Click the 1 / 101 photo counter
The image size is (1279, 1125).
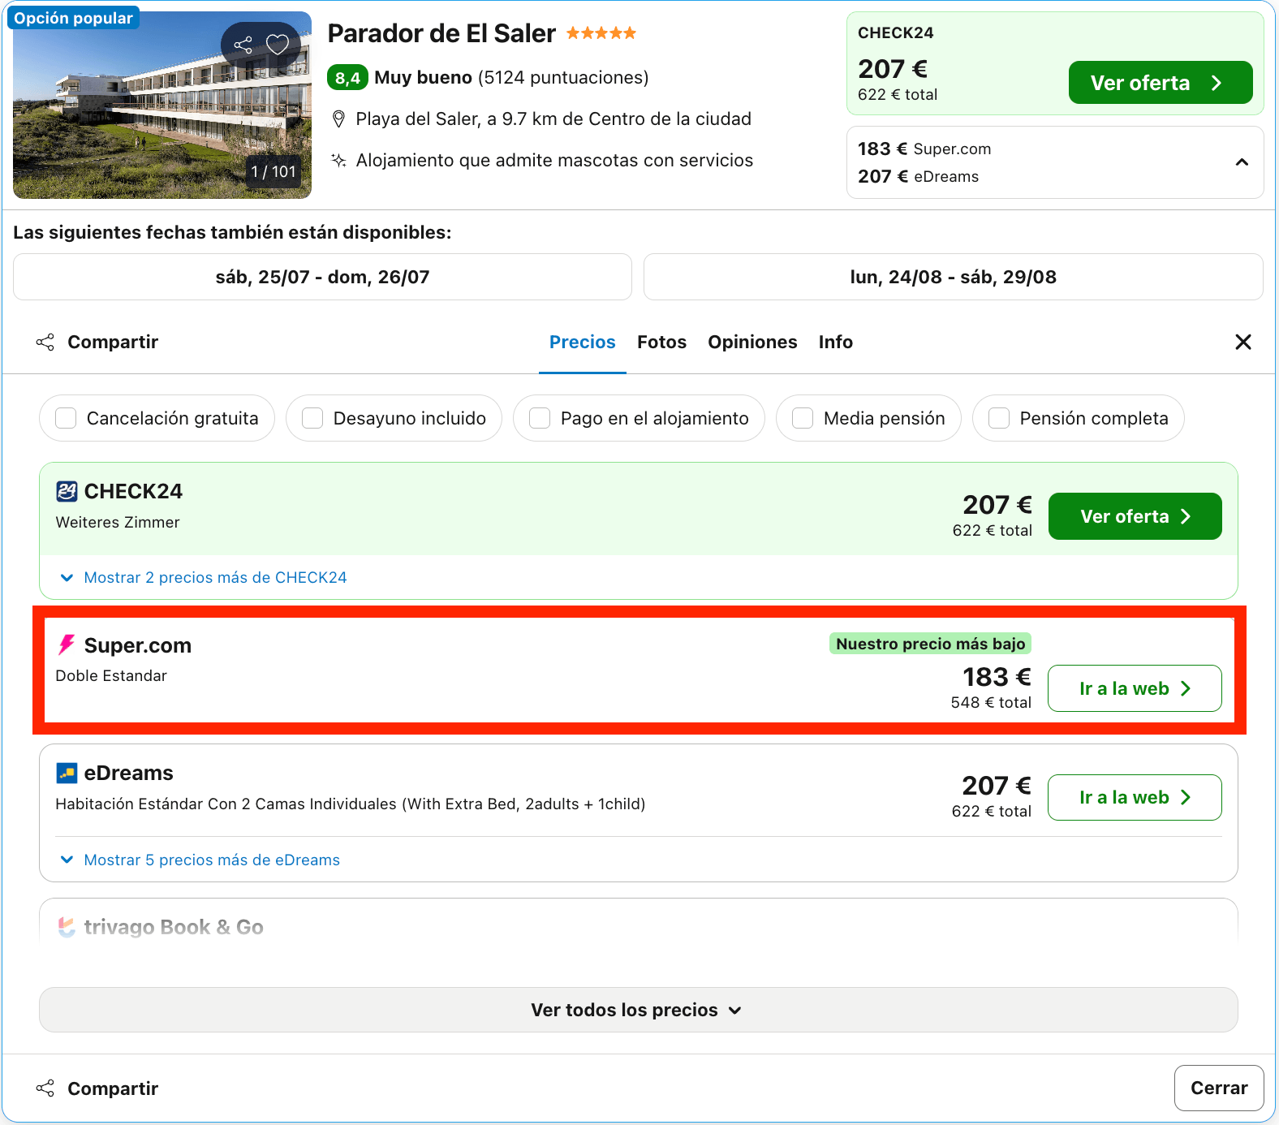pos(273,171)
